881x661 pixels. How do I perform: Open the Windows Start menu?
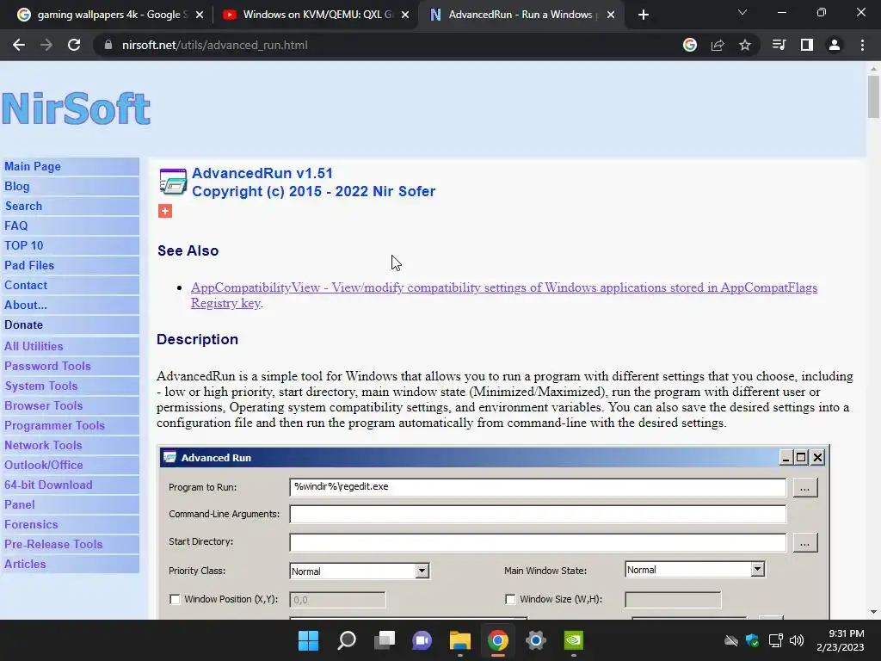pos(308,640)
